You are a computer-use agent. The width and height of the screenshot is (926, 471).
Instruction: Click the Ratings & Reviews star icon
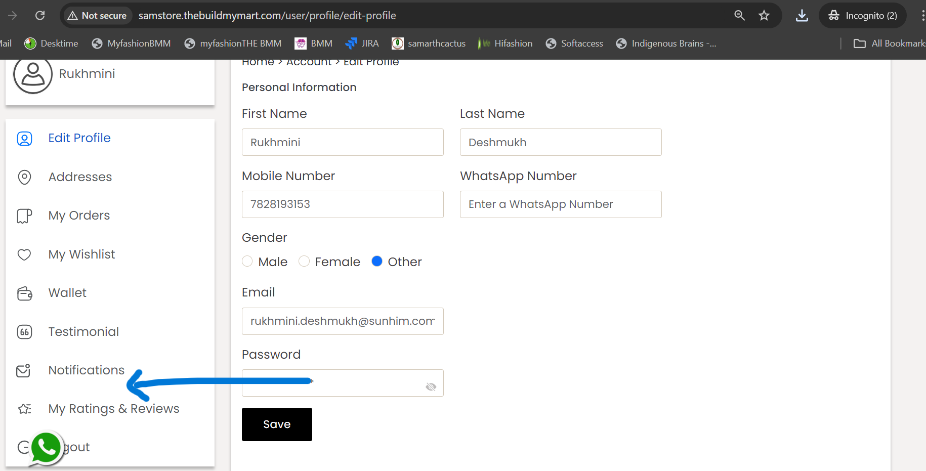click(x=24, y=409)
